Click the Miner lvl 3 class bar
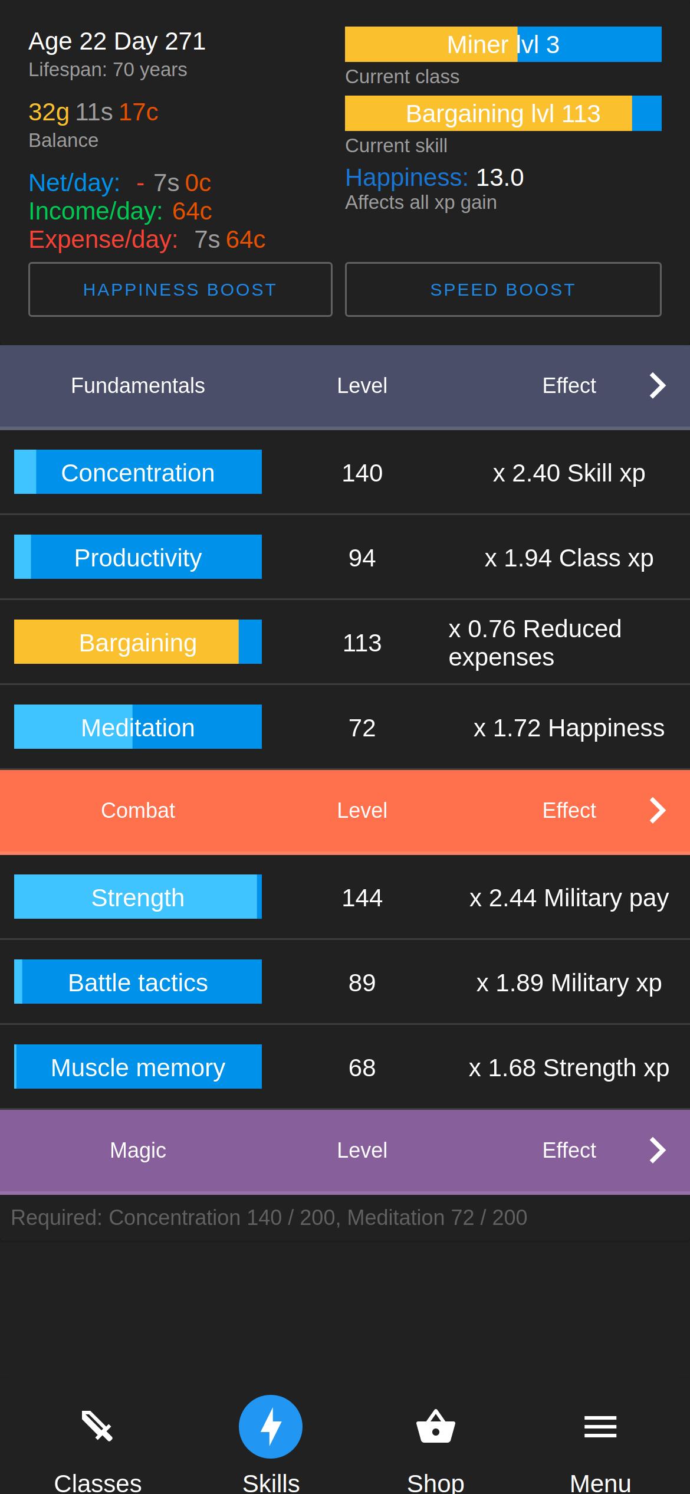The height and width of the screenshot is (1494, 690). point(503,44)
